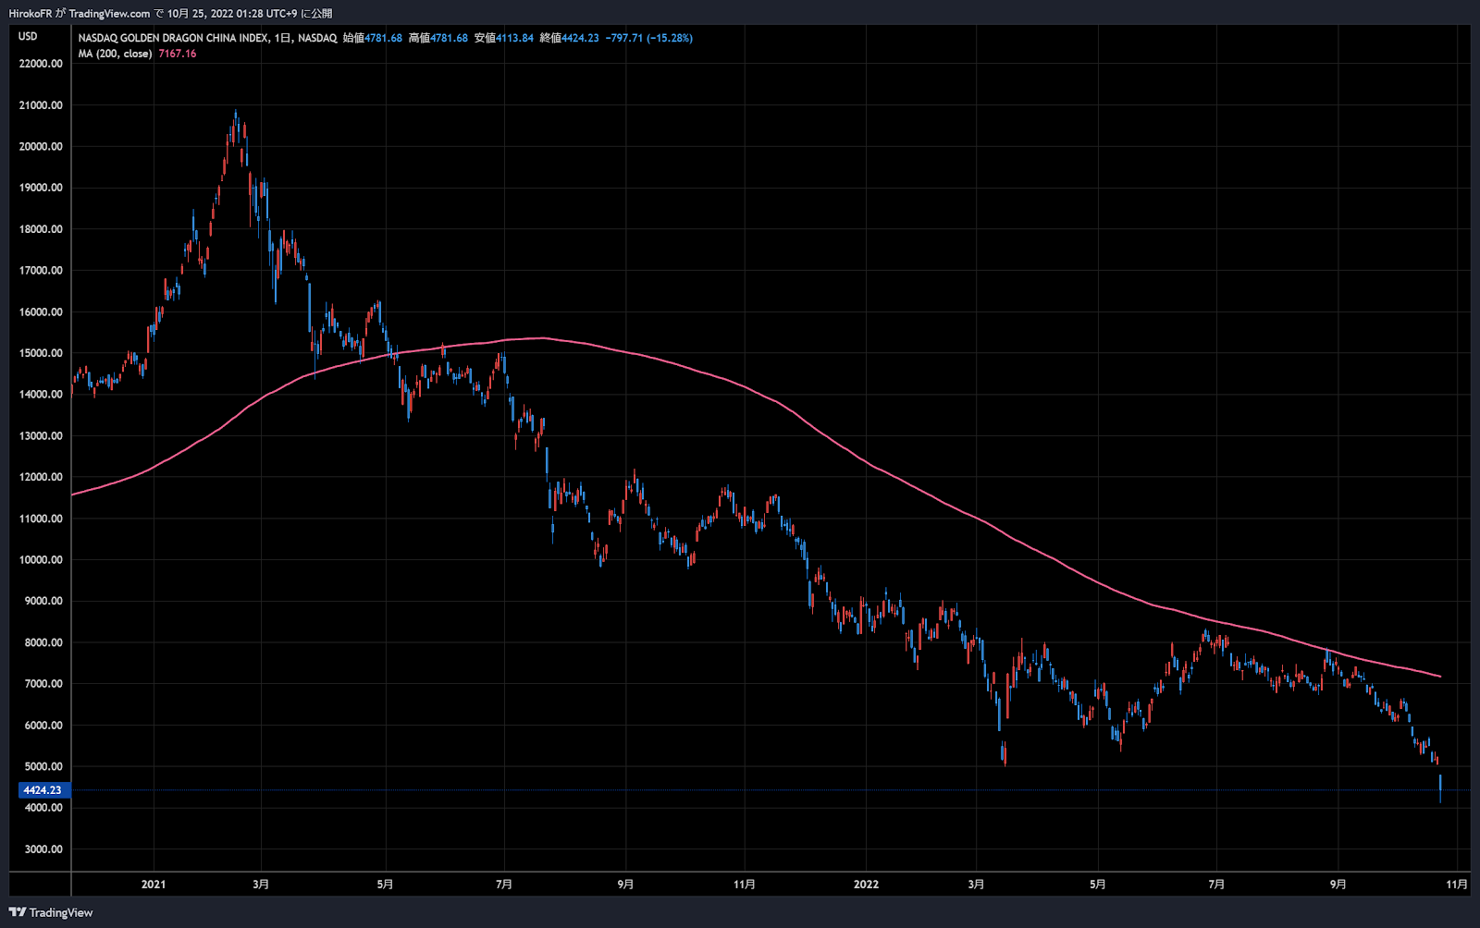1480x928 pixels.
Task: Click the 2021 label on the time axis
Action: coord(154,885)
